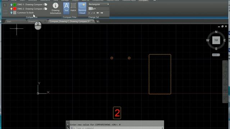Viewport: 230px width, 129px height.
Task: Expand command history arrow
Action: (x=162, y=128)
